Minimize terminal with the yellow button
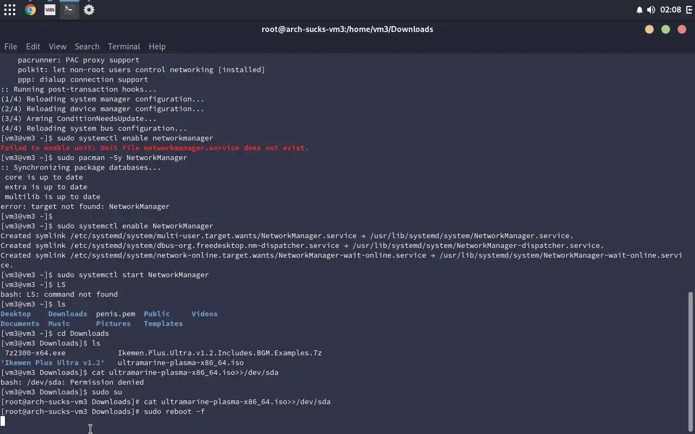Image resolution: width=695 pixels, height=434 pixels. coord(649,29)
